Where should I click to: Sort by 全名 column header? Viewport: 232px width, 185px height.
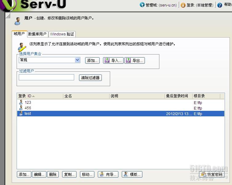click(86, 96)
